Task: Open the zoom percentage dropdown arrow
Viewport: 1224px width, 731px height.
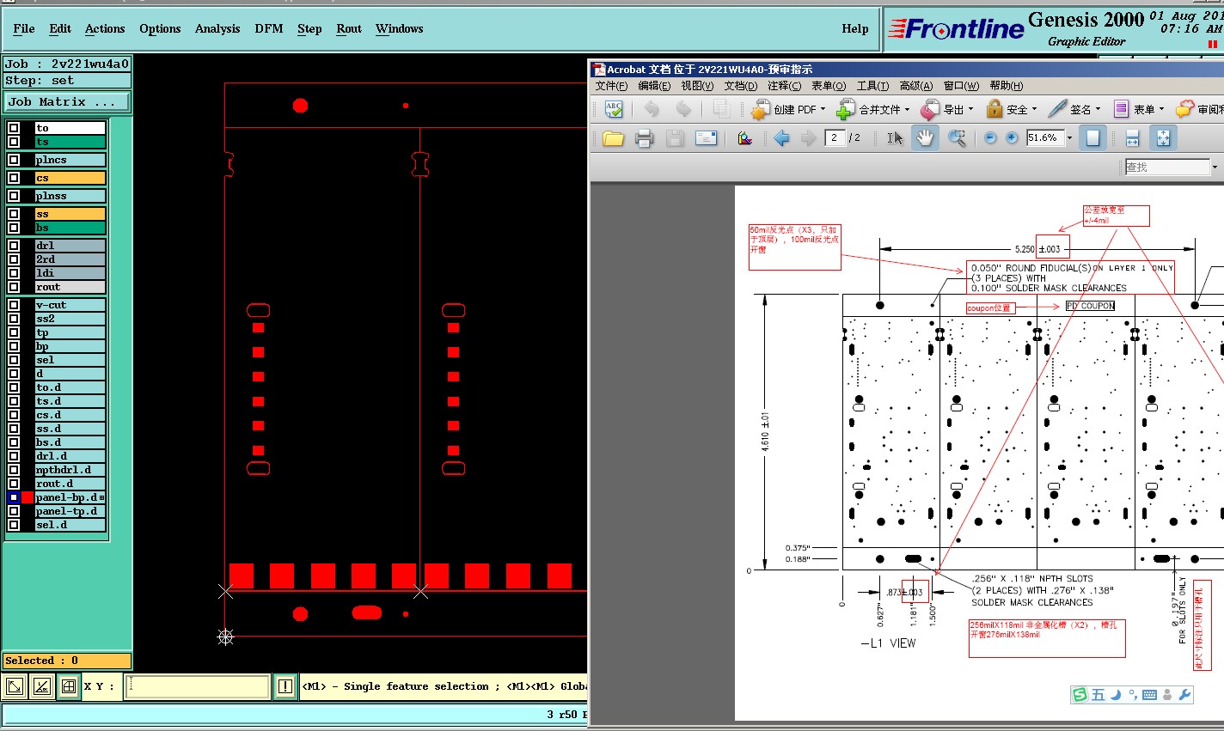Action: (x=1069, y=138)
